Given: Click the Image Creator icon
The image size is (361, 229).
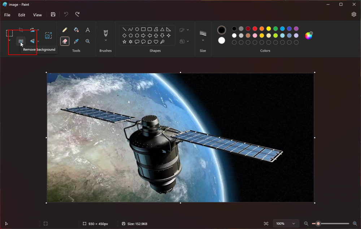Looking at the screenshot, I should 48,35.
